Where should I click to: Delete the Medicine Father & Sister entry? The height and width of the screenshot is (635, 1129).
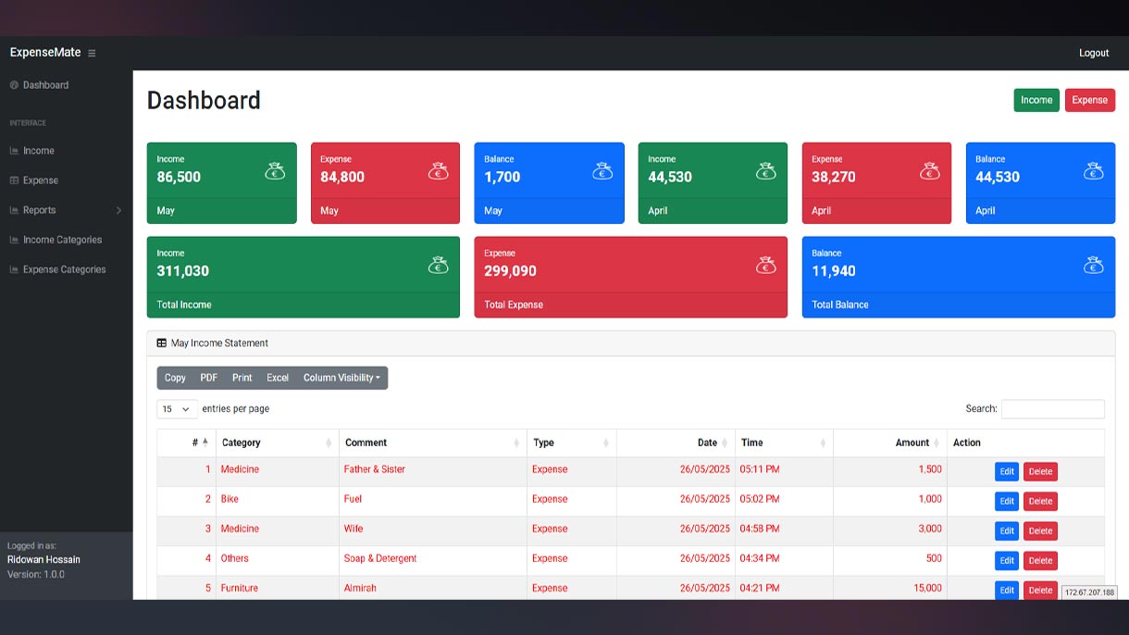tap(1040, 472)
